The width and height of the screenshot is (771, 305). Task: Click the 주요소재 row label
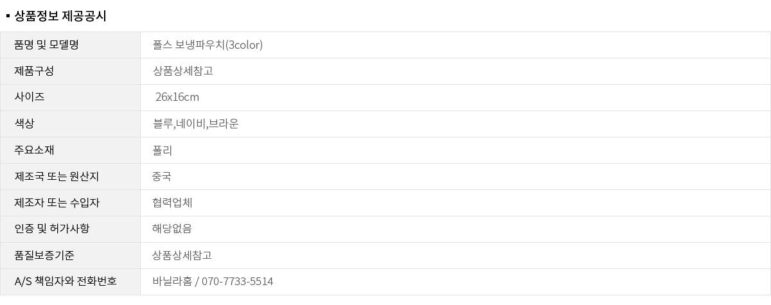pyautogui.click(x=34, y=150)
